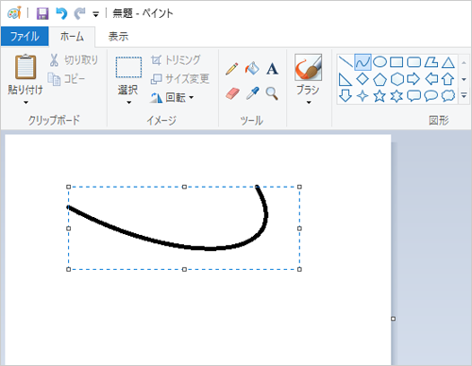Click the bottom-right handle of curve selection

pos(299,269)
